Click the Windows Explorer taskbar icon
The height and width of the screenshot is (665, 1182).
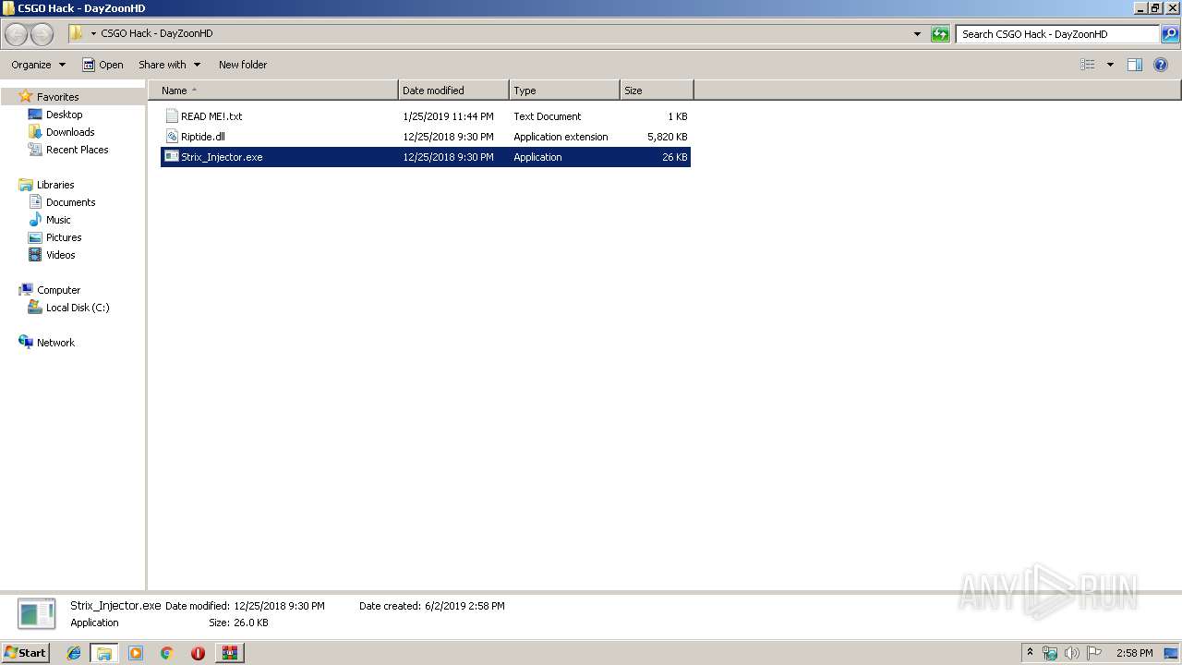pyautogui.click(x=104, y=653)
